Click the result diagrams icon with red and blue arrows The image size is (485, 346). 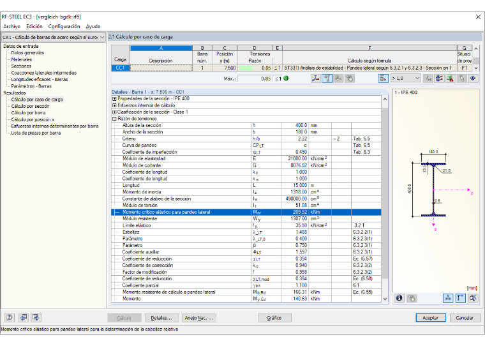click(x=439, y=79)
